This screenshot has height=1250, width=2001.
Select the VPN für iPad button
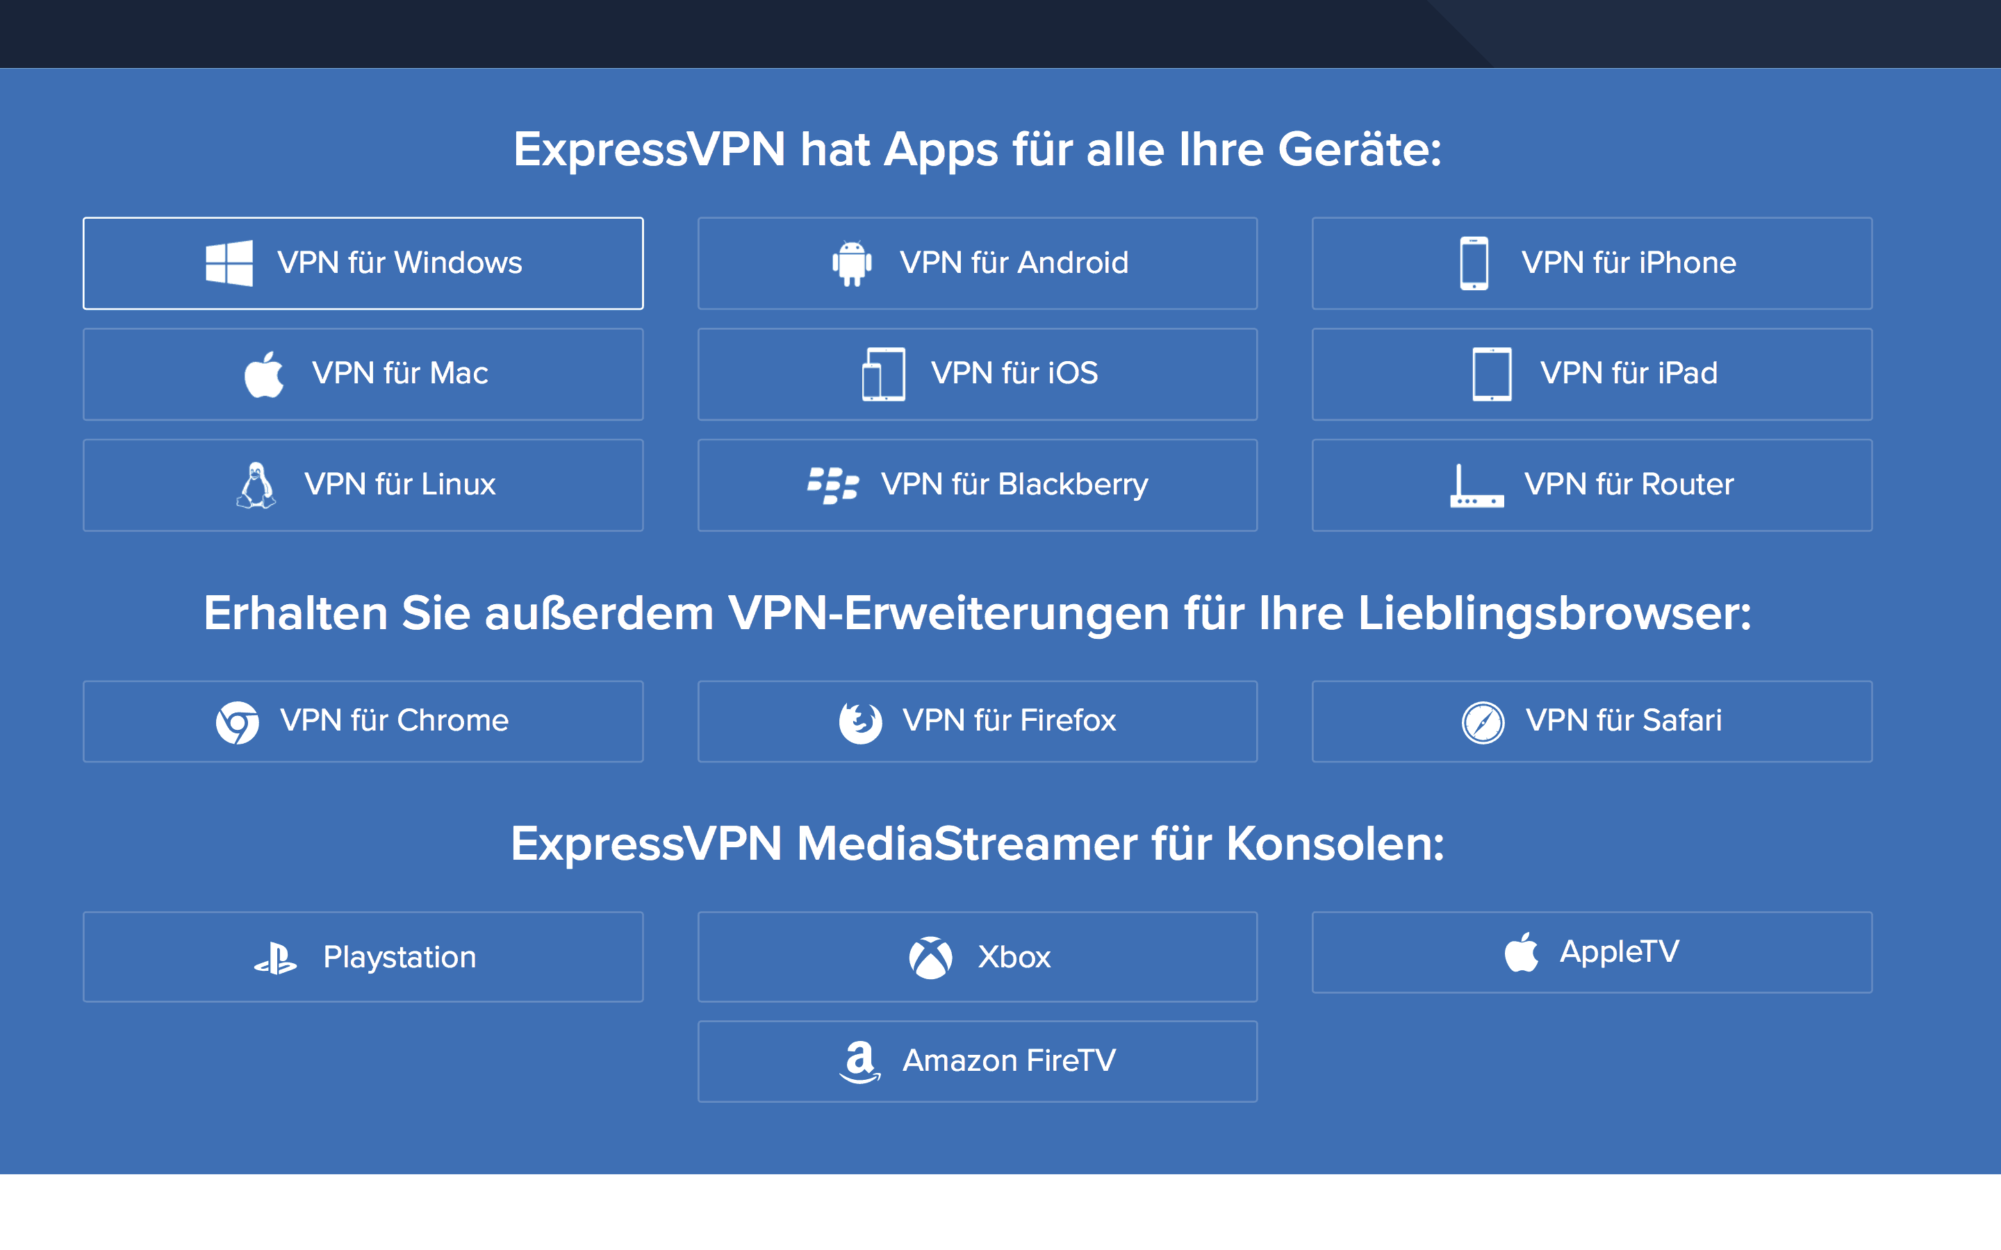(x=1592, y=374)
